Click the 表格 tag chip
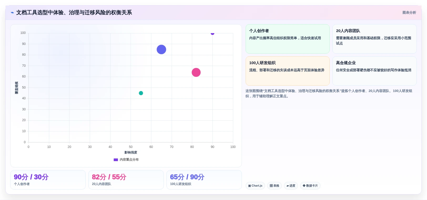This screenshot has width=427, height=200. click(x=274, y=186)
